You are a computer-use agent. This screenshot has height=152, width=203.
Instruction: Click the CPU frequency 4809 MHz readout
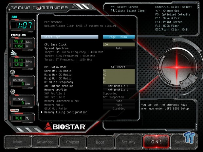coord(19,42)
